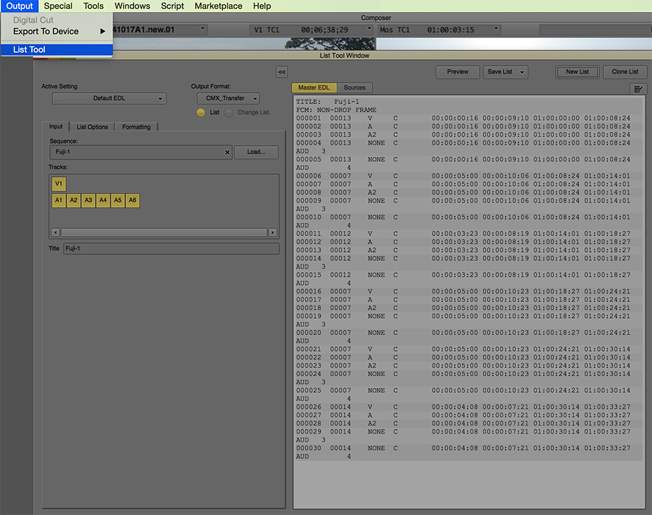Open the list options icon beside Sources tab
Viewport: 652px width, 515px height.
(x=638, y=89)
